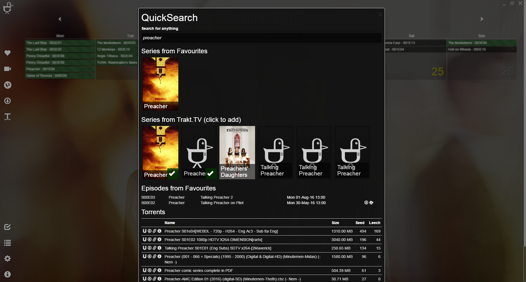
Task: Open the sidebar text-width T icon
Action: click(8, 117)
